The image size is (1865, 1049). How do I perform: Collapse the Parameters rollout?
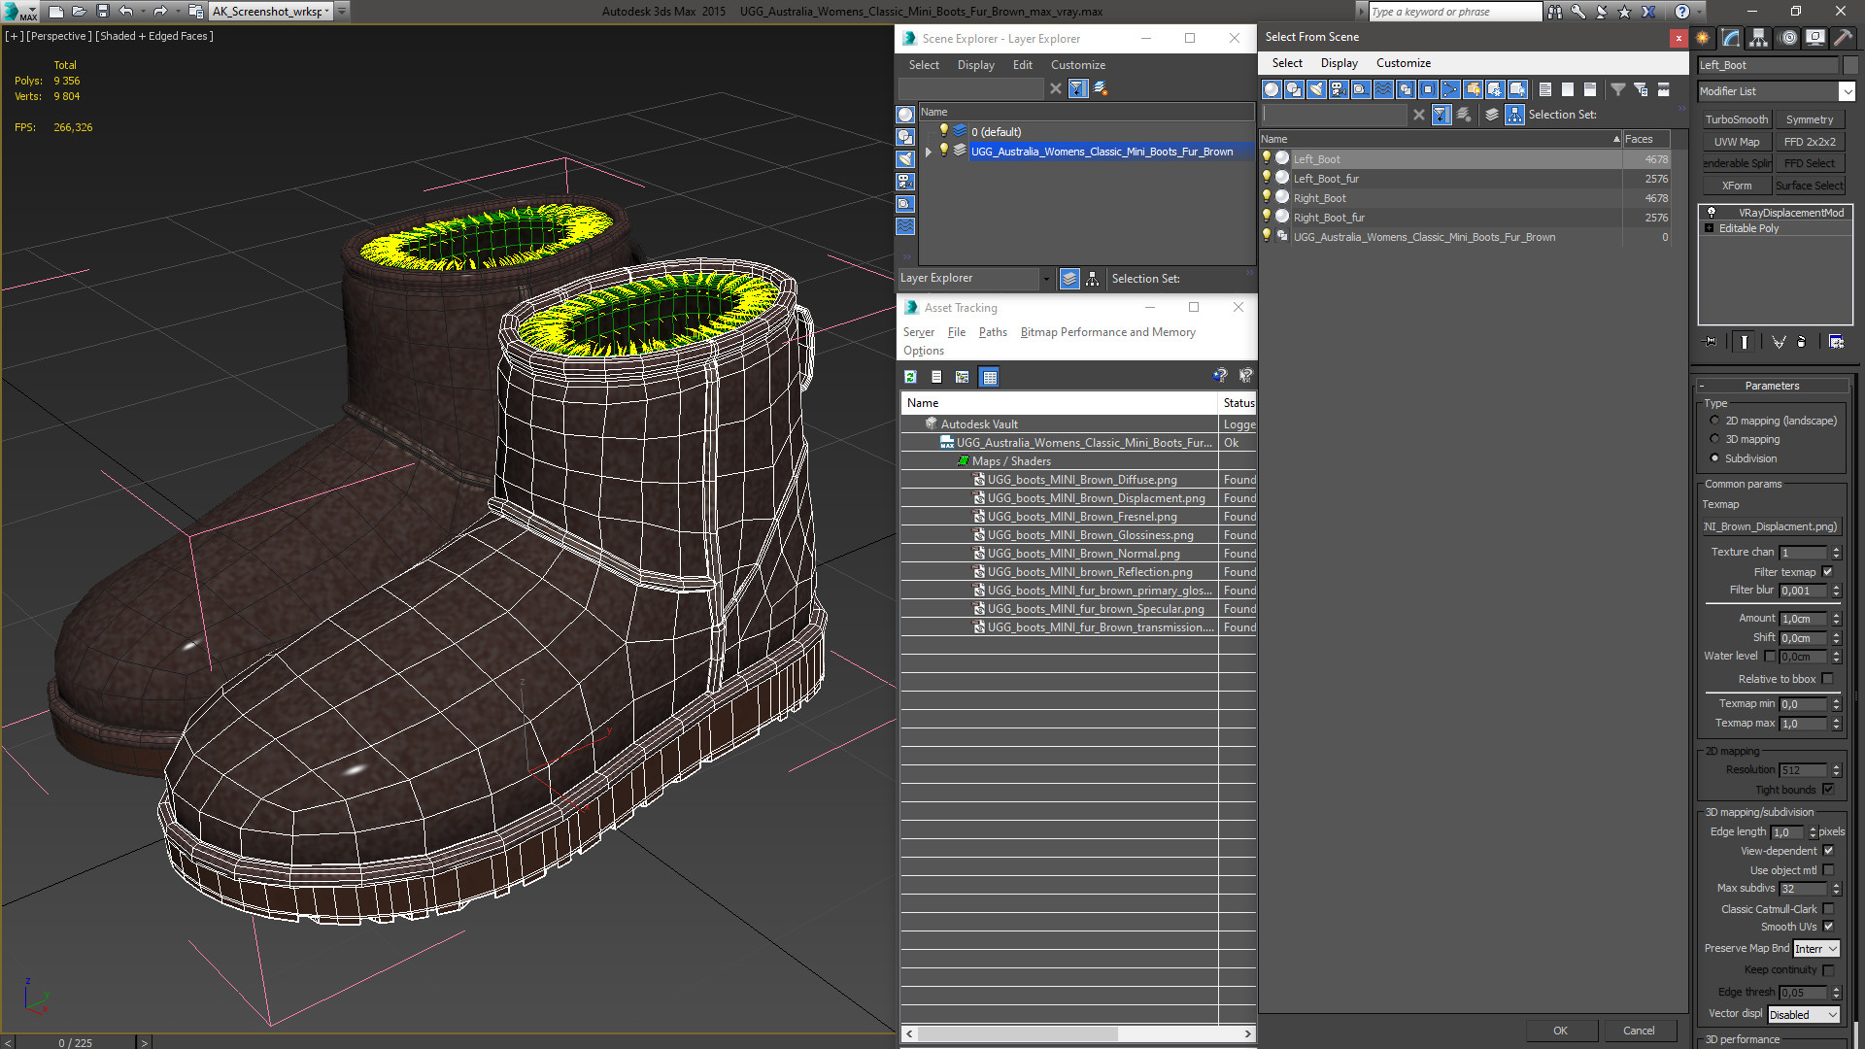pos(1772,386)
